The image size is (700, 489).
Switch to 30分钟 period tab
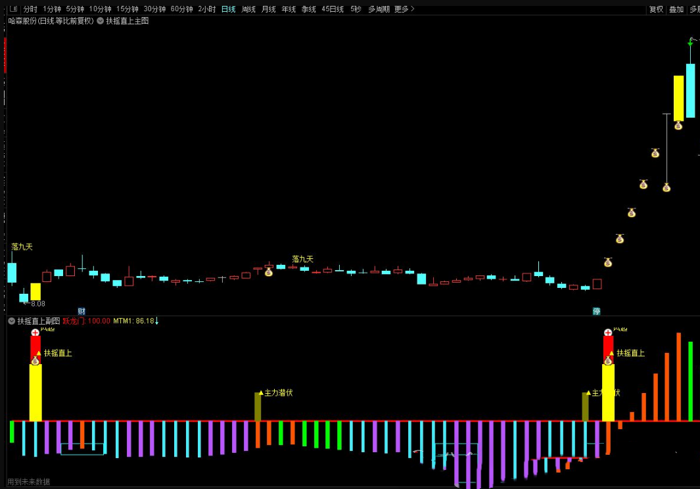(x=154, y=9)
